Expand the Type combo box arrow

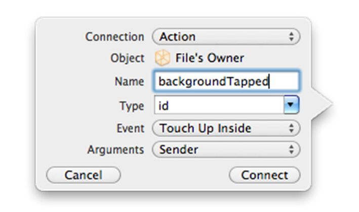coord(291,105)
